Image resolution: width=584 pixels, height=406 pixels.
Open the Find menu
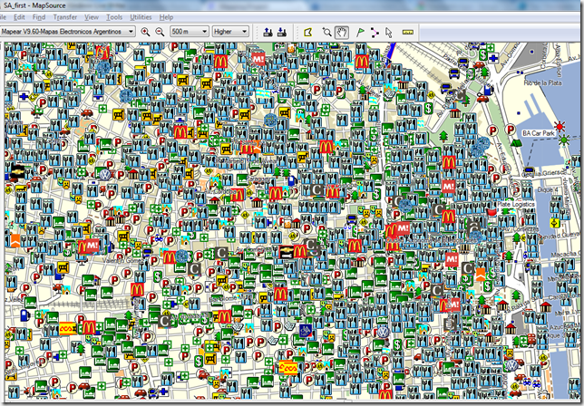(39, 17)
